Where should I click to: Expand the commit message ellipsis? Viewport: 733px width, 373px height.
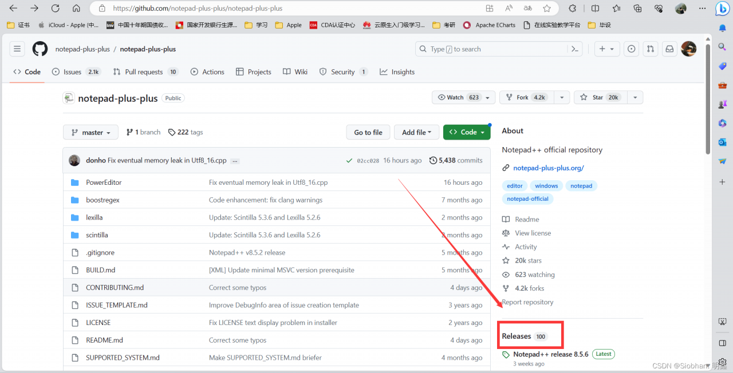235,161
